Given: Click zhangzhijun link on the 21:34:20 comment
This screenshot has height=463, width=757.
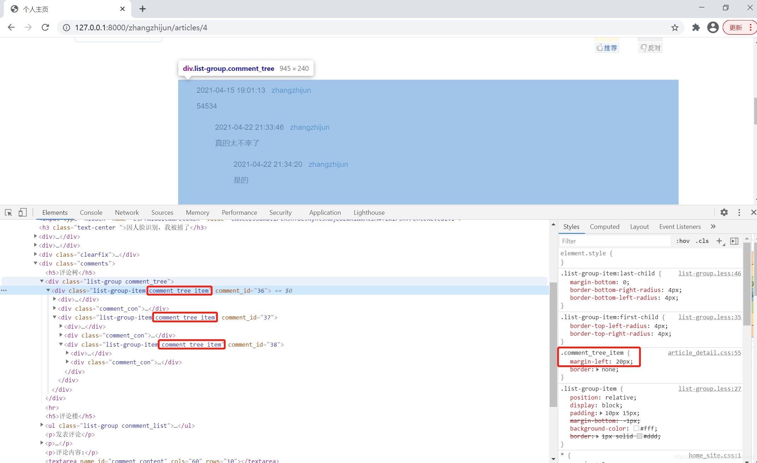Looking at the screenshot, I should [x=328, y=164].
